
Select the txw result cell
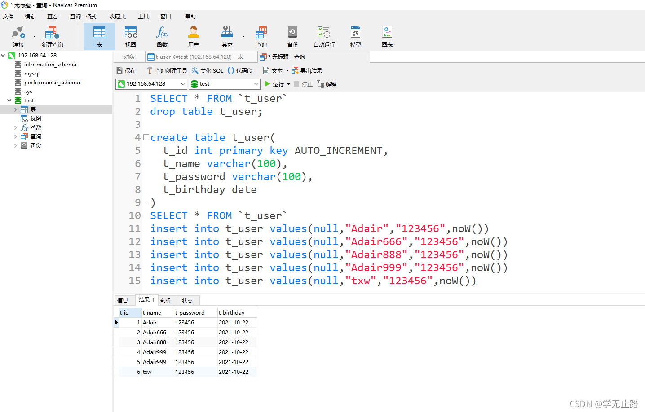click(158, 372)
